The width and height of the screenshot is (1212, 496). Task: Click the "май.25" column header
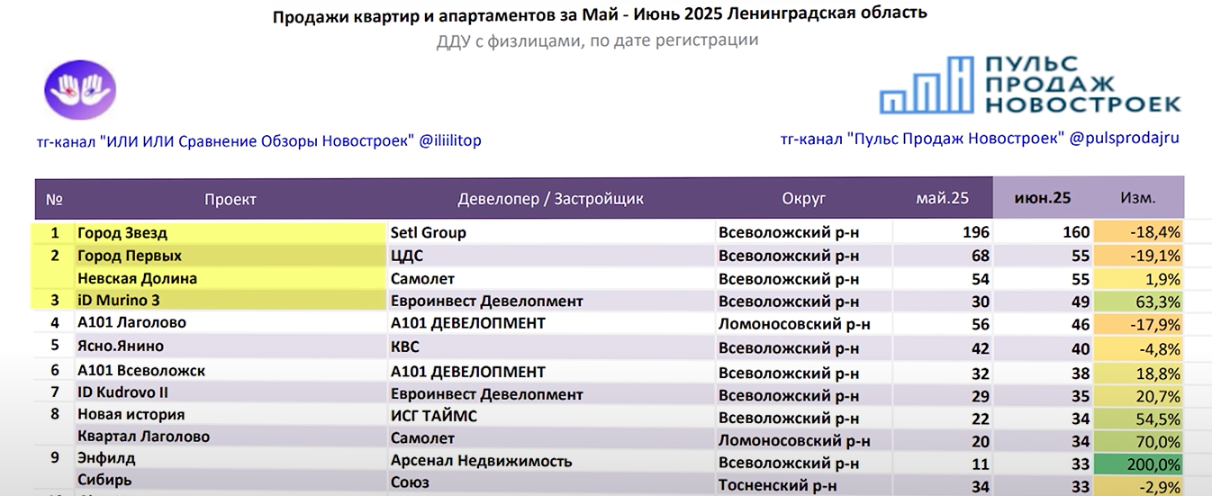tap(942, 199)
